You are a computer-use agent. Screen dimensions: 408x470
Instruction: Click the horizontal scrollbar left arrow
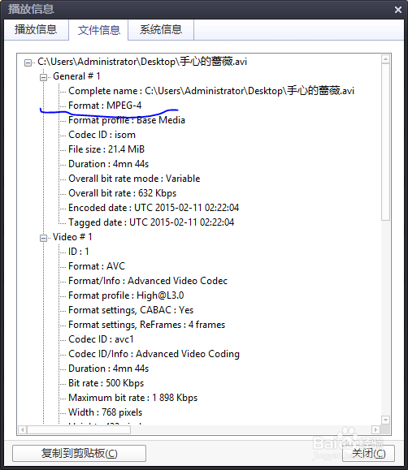click(23, 430)
